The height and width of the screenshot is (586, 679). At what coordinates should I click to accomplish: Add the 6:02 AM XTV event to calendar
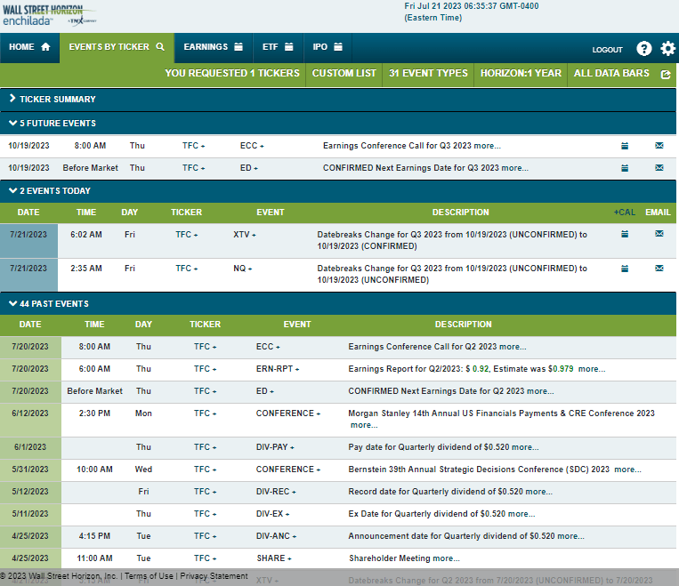(625, 234)
